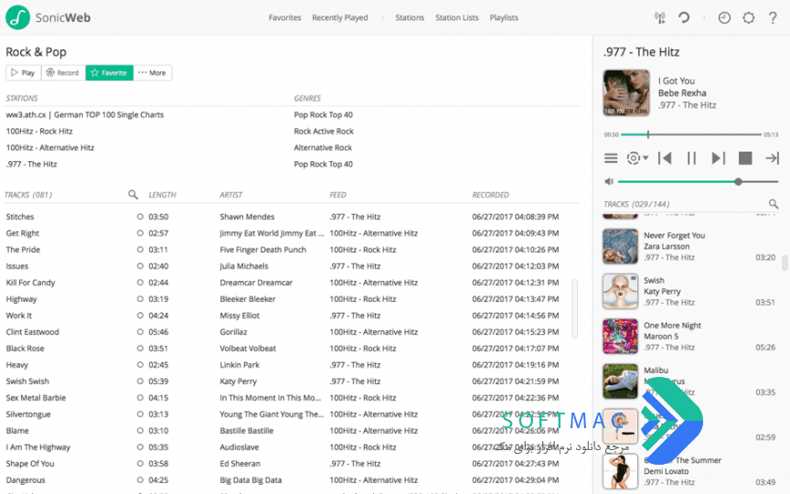Select the Dangerous track row

coord(293,480)
